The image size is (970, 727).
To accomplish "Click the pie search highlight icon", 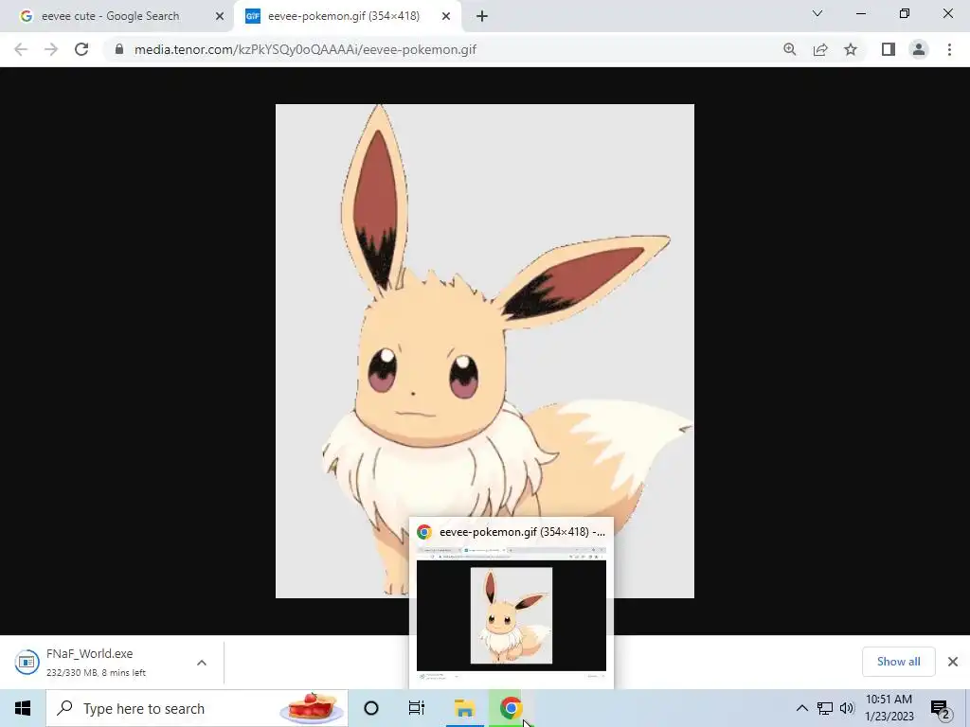I will [311, 708].
